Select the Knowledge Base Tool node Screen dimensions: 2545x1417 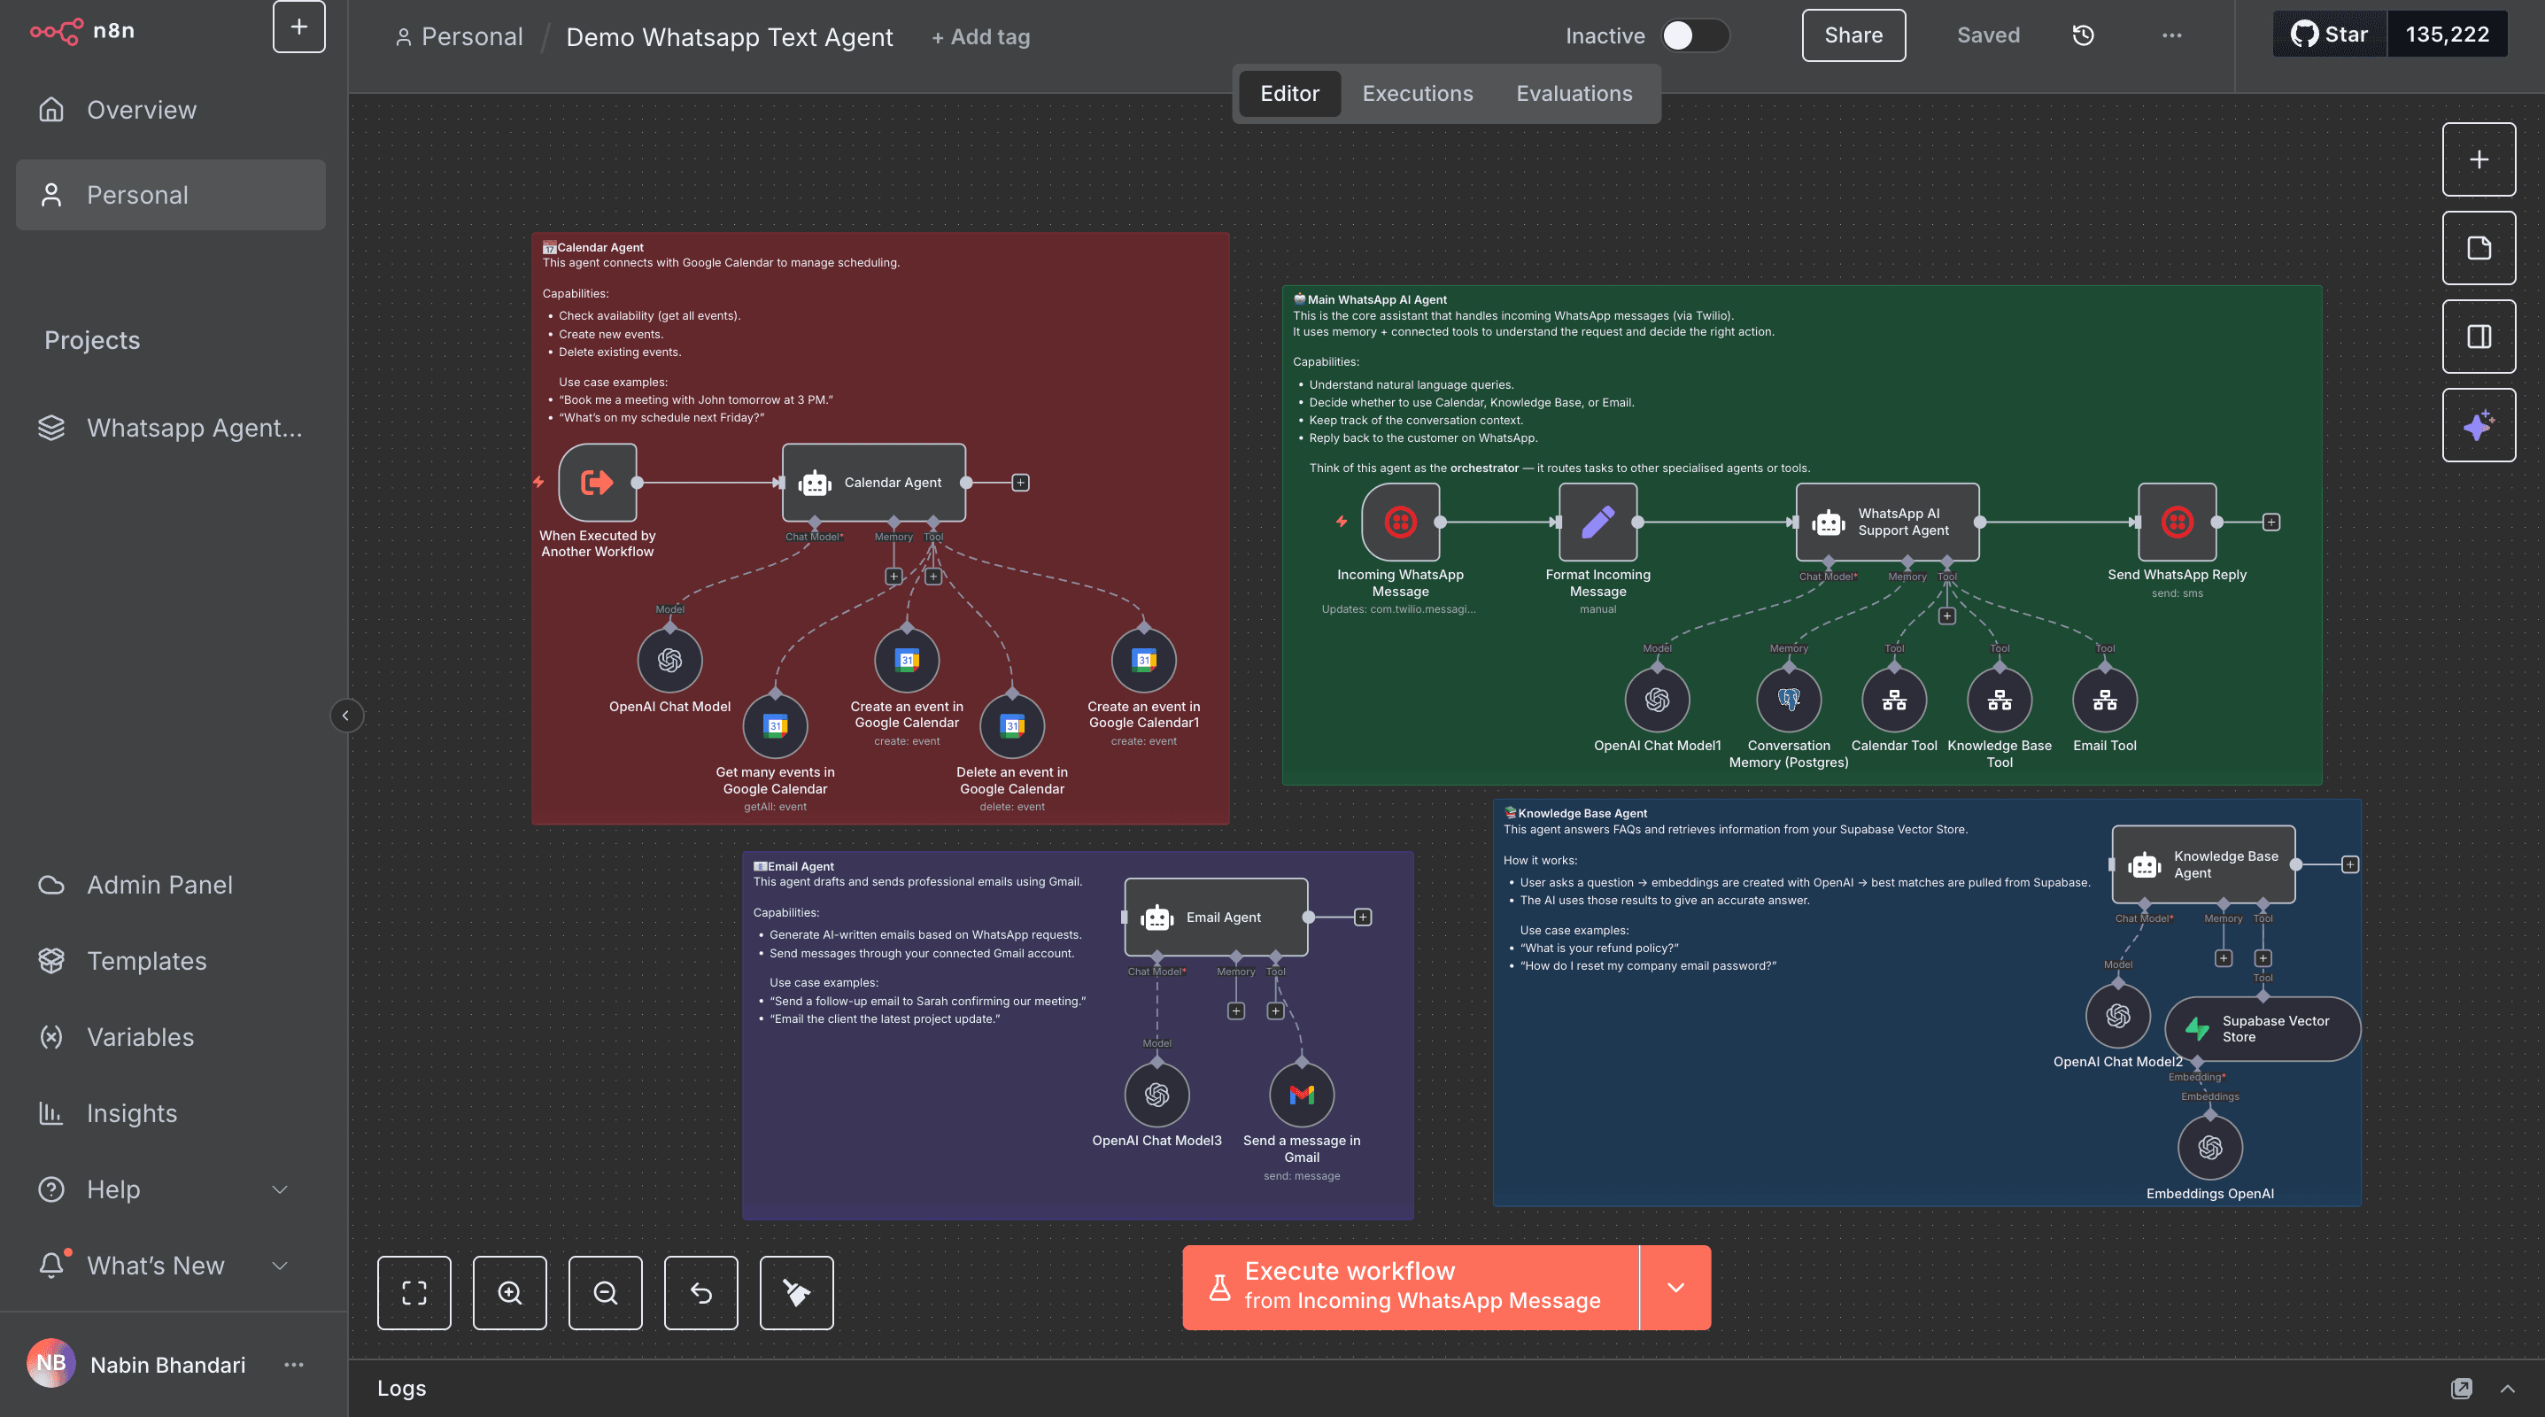tap(2000, 700)
